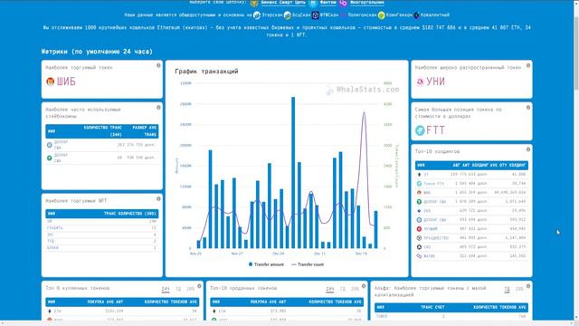Click the SHIB token logo icon

(x=51, y=81)
